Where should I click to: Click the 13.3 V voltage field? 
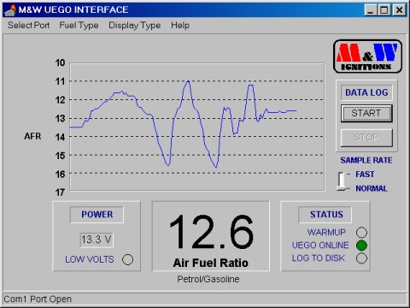pyautogui.click(x=97, y=240)
